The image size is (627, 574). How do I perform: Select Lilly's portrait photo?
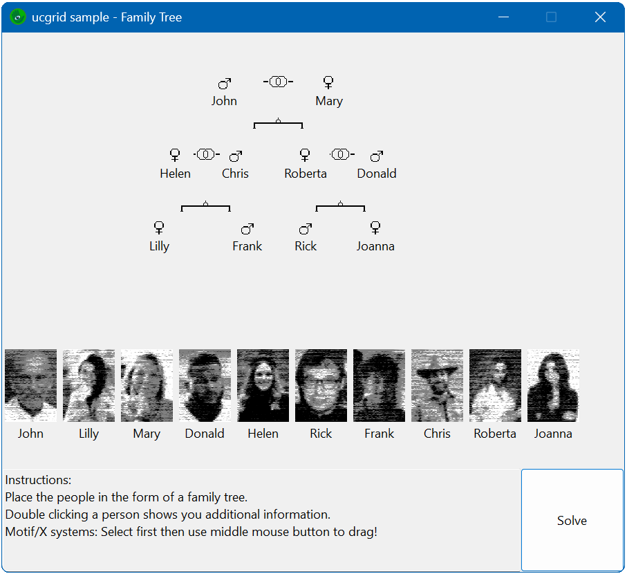(88, 385)
